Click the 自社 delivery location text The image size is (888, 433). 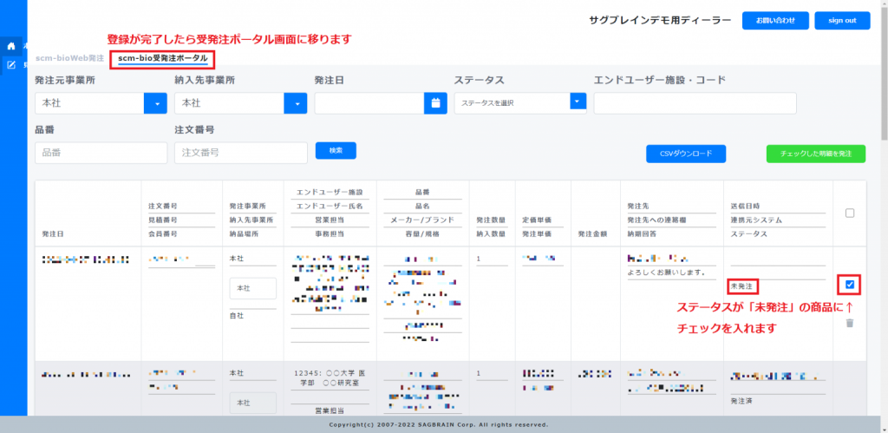tap(236, 316)
